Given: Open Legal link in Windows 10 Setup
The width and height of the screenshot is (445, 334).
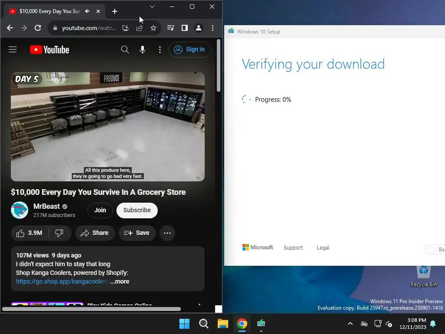Looking at the screenshot, I should 323,247.
